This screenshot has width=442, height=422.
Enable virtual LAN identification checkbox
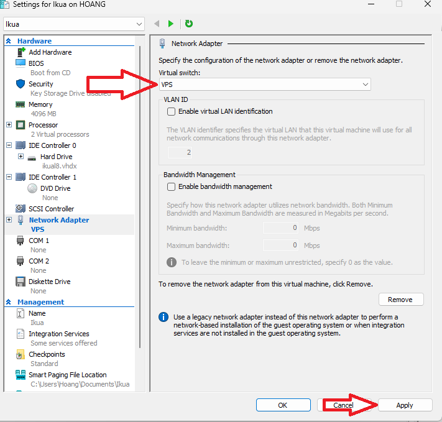tap(171, 112)
